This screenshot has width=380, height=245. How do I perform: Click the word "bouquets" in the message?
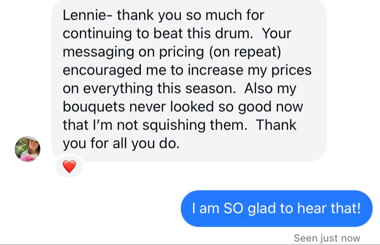(x=92, y=107)
